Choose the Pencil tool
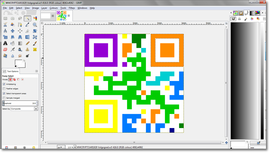 click(x=27, y=43)
